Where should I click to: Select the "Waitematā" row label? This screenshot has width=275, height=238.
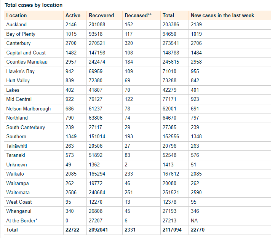18,193
